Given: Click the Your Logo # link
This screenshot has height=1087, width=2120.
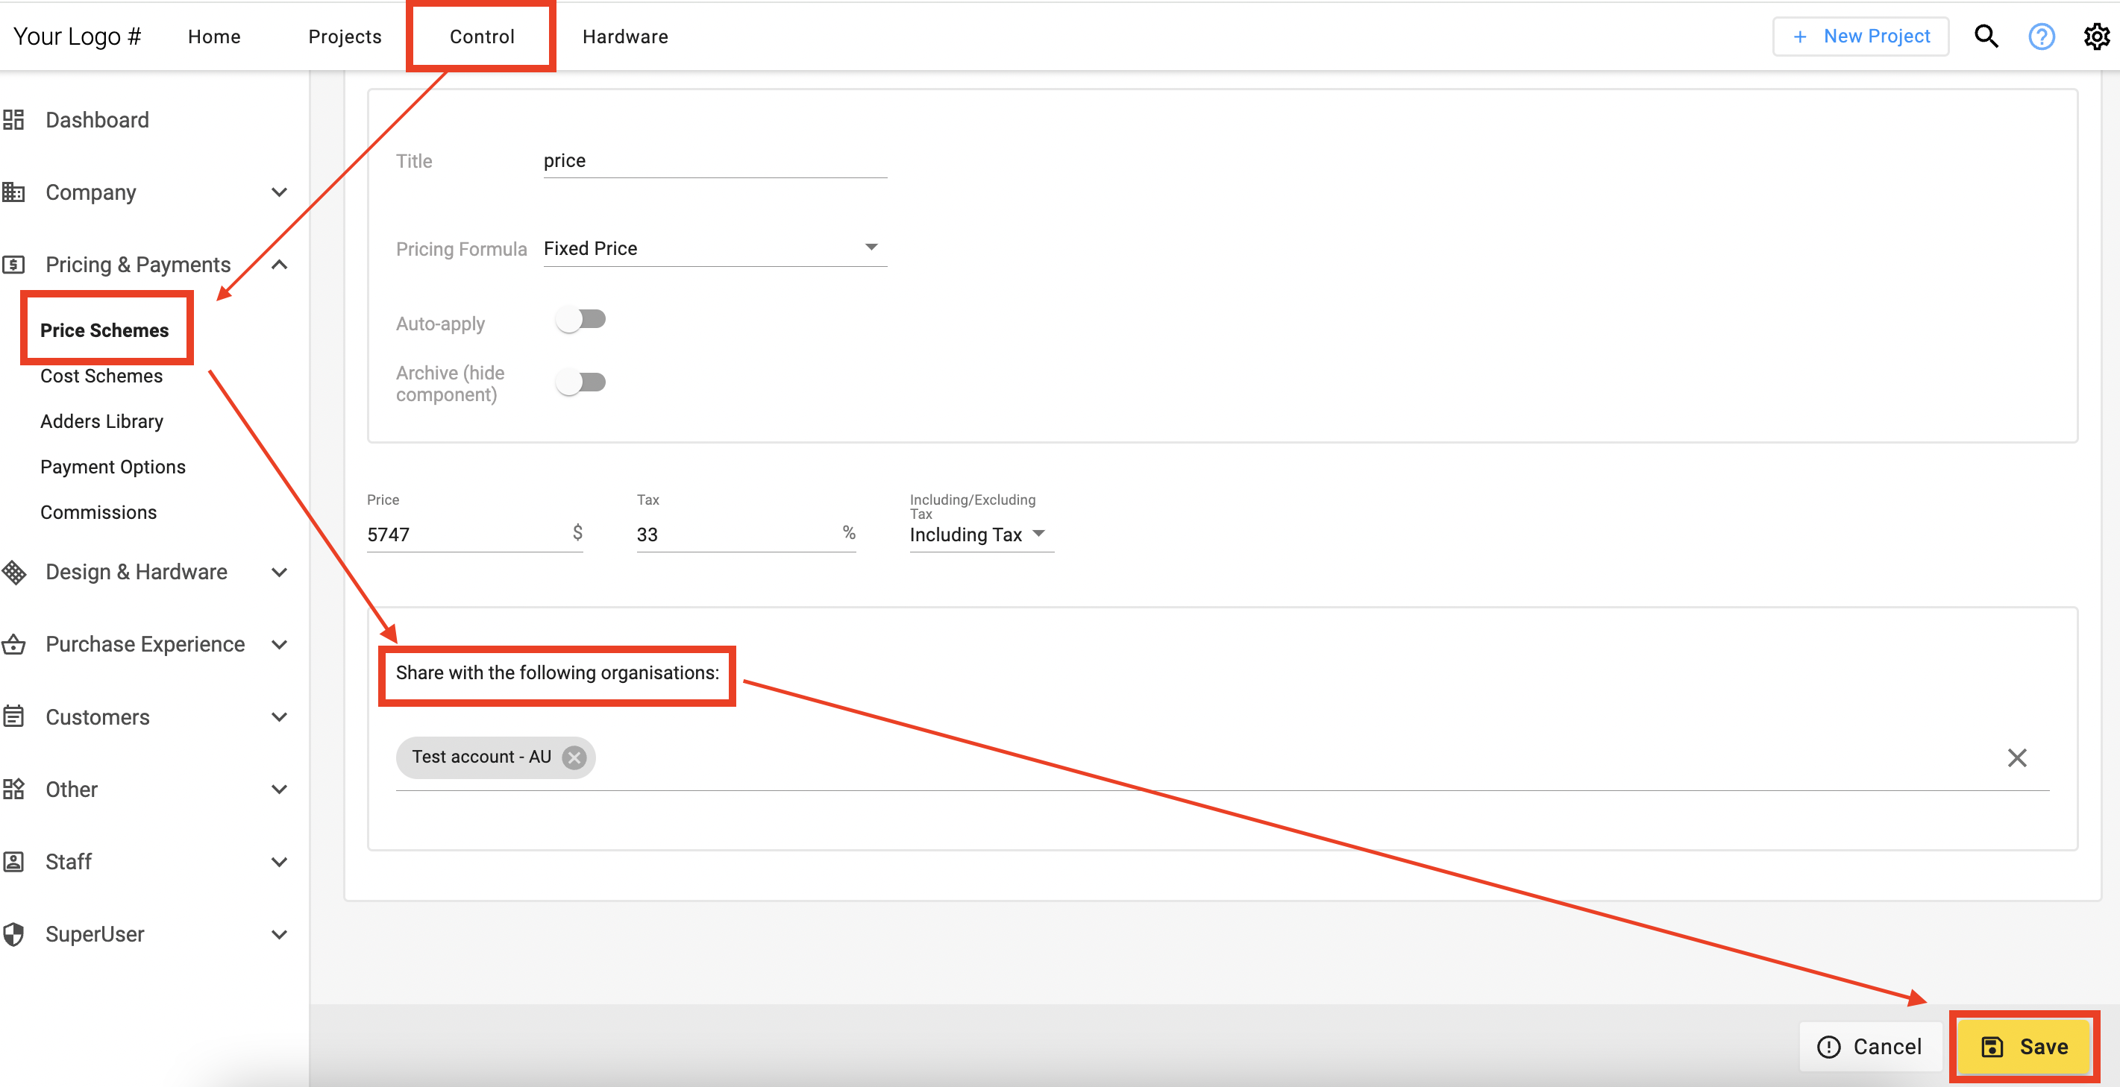Looking at the screenshot, I should coord(78,37).
